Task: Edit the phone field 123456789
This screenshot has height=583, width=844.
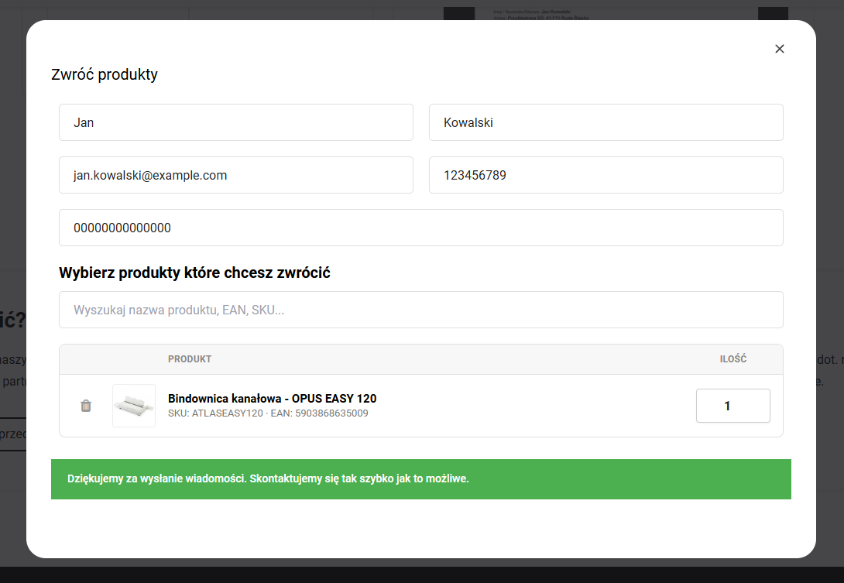Action: coord(606,175)
